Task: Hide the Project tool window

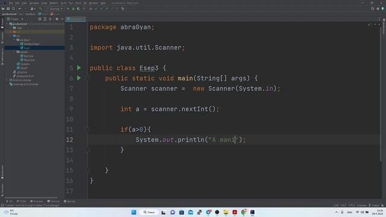Action: coord(62,19)
